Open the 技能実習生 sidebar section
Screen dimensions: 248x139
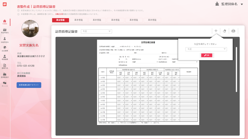point(5,40)
